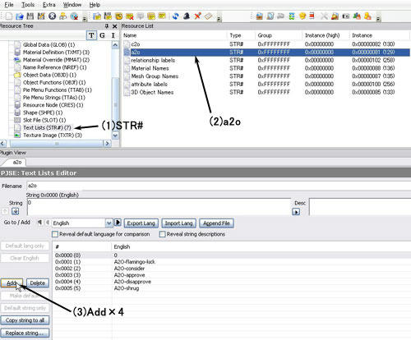Click the Add string button
The width and height of the screenshot is (411, 340).
tap(12, 283)
